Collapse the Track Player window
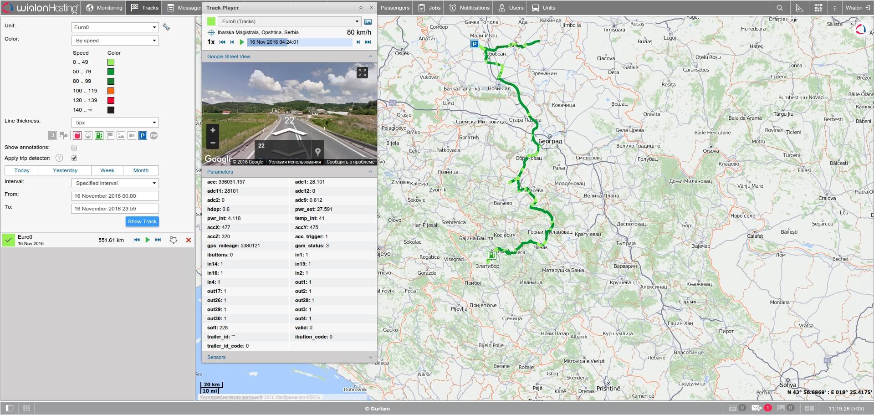This screenshot has height=415, width=874. click(x=361, y=8)
